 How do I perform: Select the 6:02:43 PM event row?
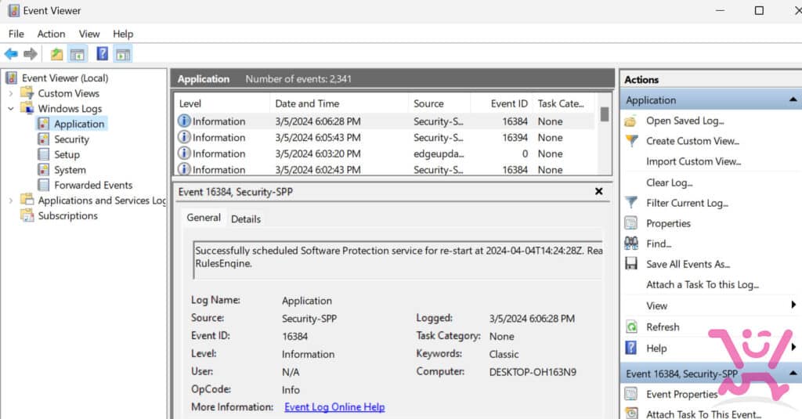click(x=385, y=169)
